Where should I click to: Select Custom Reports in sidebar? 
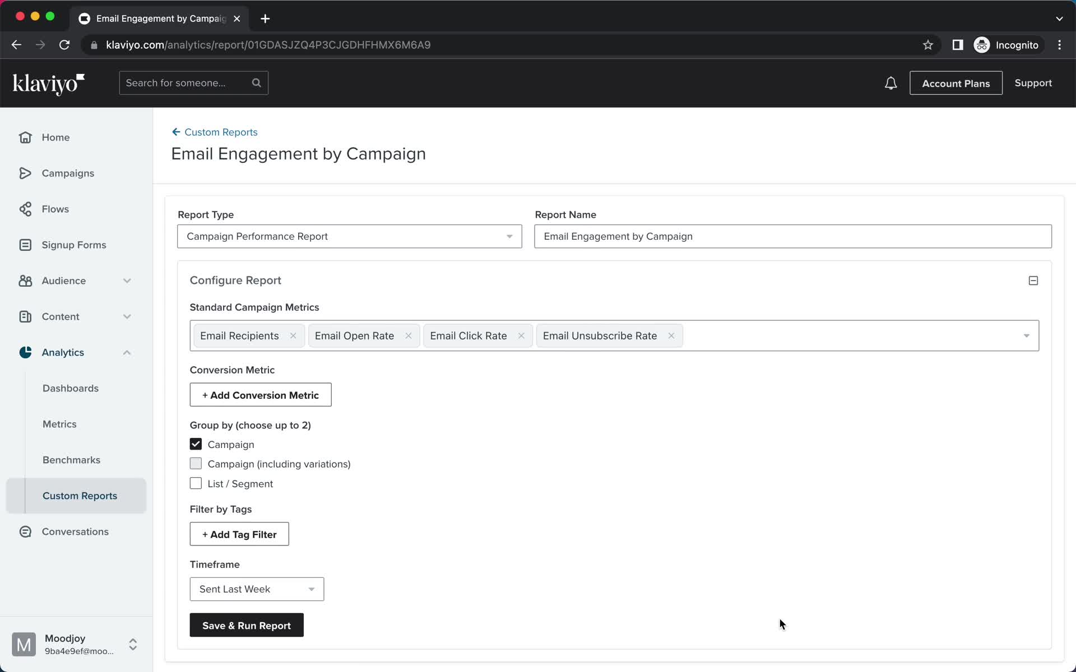tap(76, 496)
